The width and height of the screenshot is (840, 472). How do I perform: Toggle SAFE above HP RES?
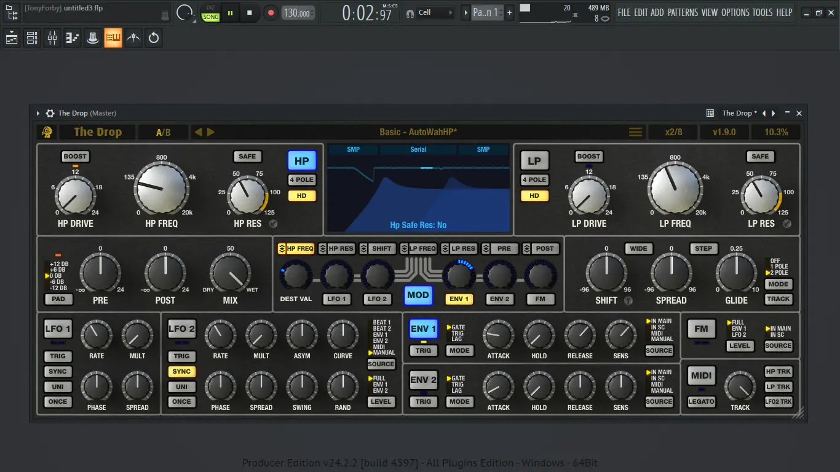coord(247,156)
